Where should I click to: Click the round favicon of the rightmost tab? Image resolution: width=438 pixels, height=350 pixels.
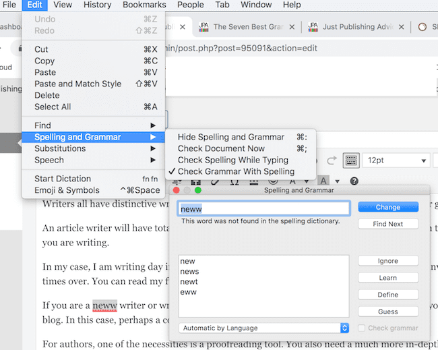point(423,27)
